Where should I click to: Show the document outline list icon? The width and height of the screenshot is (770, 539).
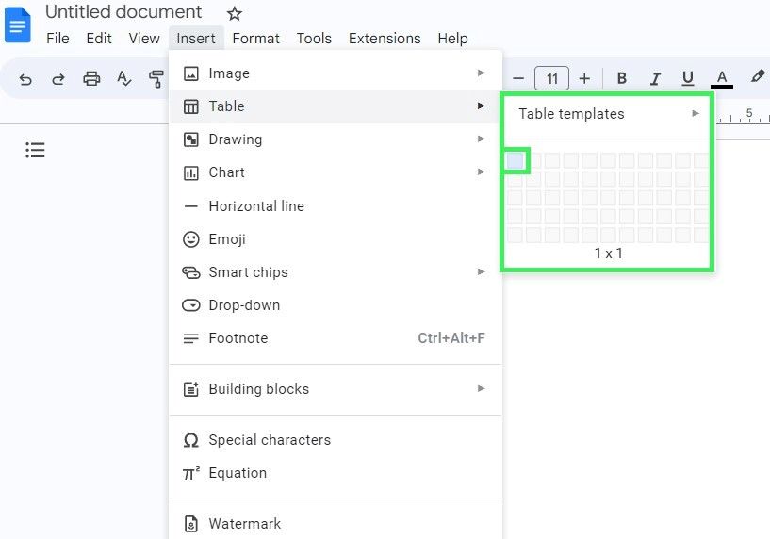(x=36, y=150)
